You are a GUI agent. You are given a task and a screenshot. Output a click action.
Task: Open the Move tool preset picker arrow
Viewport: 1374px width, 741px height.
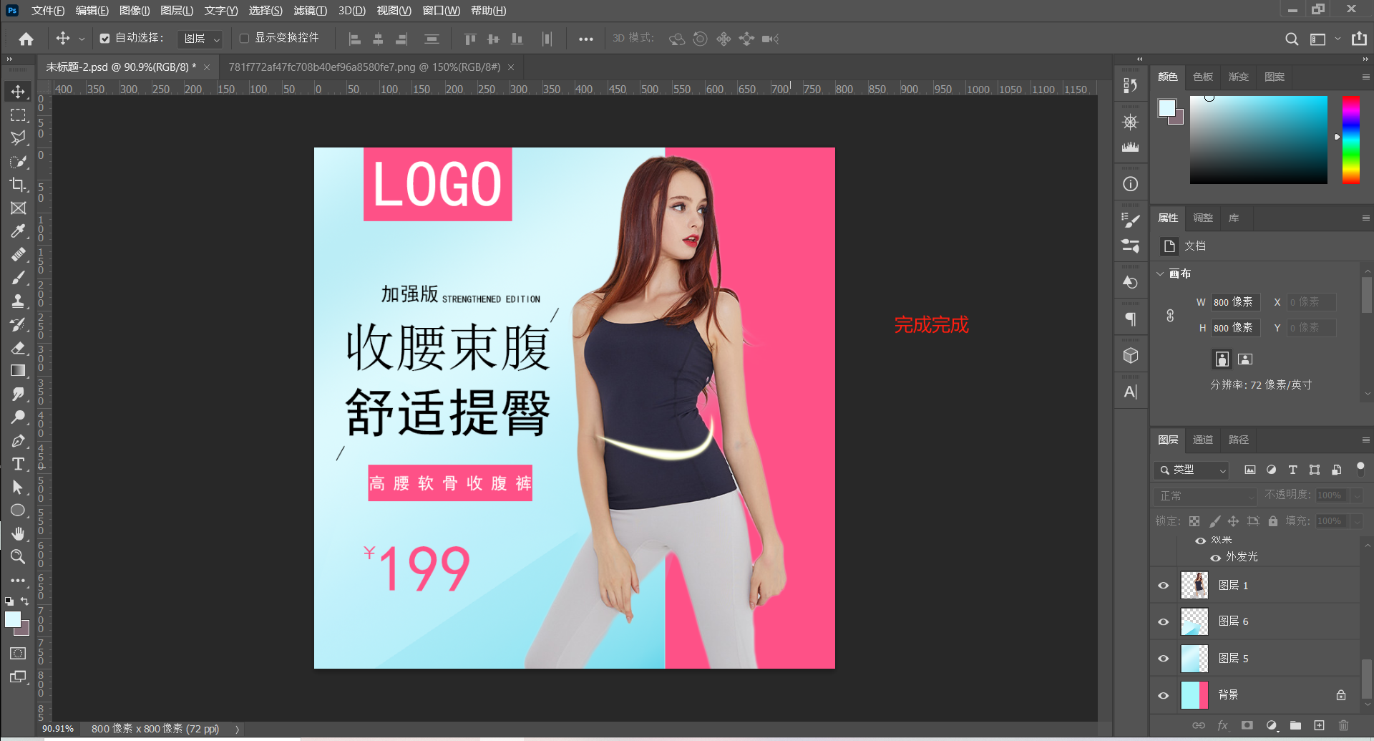pos(82,39)
